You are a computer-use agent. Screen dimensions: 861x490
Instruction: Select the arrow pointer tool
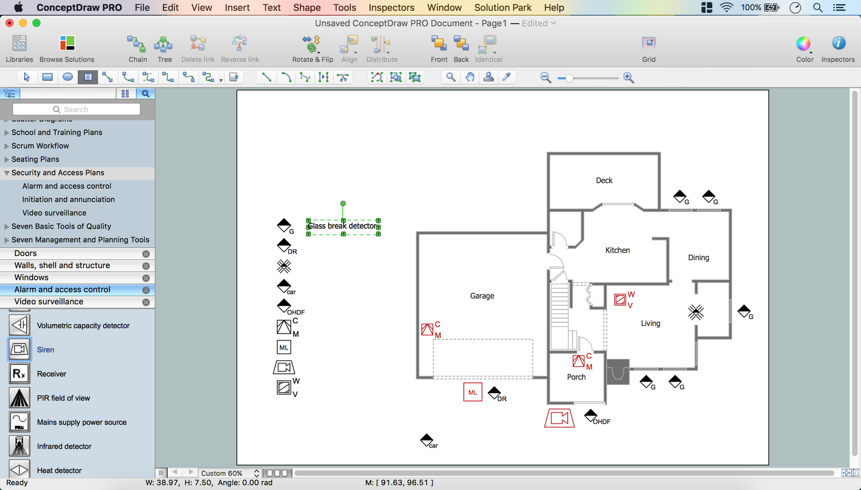[27, 77]
